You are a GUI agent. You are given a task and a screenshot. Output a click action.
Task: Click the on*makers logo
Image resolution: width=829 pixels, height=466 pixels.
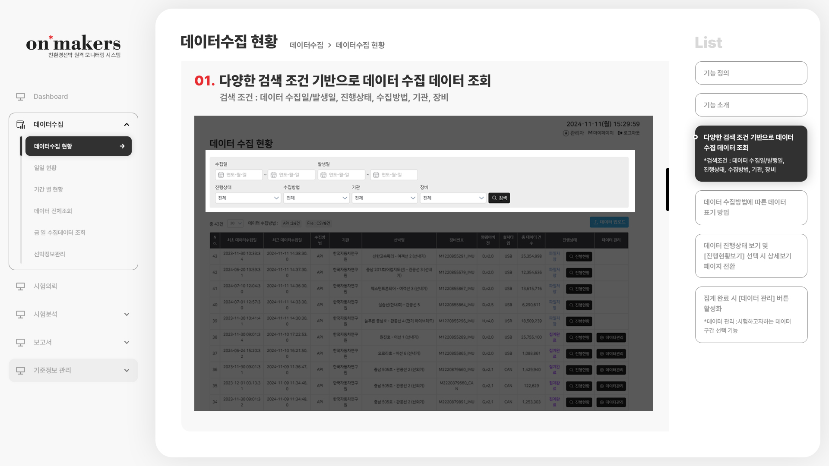pos(73,46)
